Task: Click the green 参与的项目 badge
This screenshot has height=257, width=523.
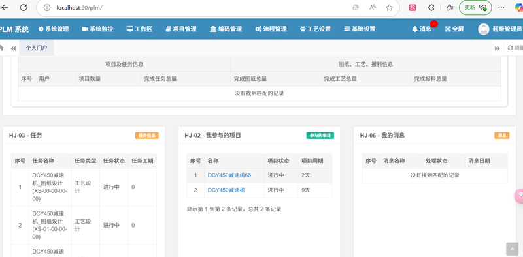Action: [x=320, y=136]
